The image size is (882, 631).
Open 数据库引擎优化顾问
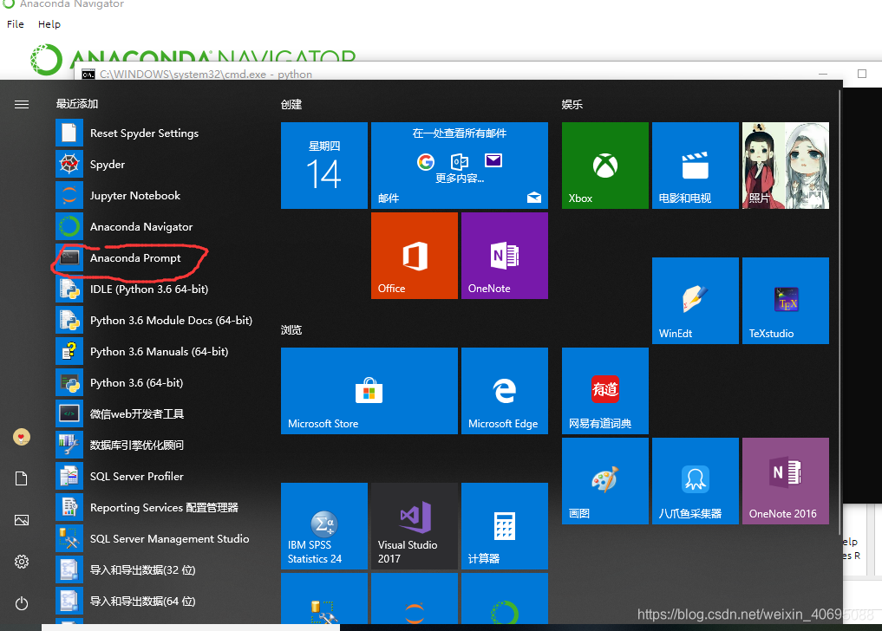pos(154,446)
